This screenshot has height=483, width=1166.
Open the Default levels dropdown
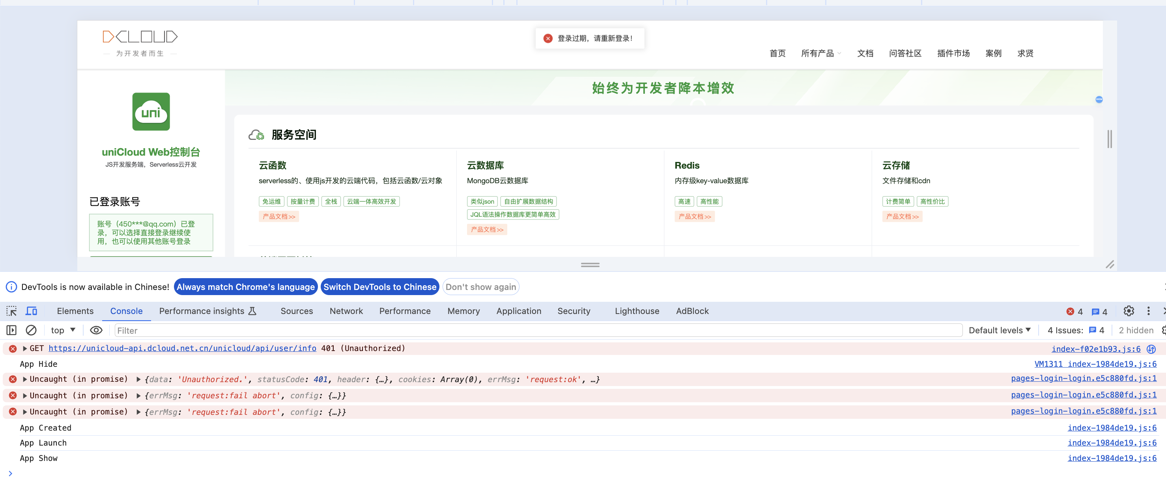click(1000, 331)
